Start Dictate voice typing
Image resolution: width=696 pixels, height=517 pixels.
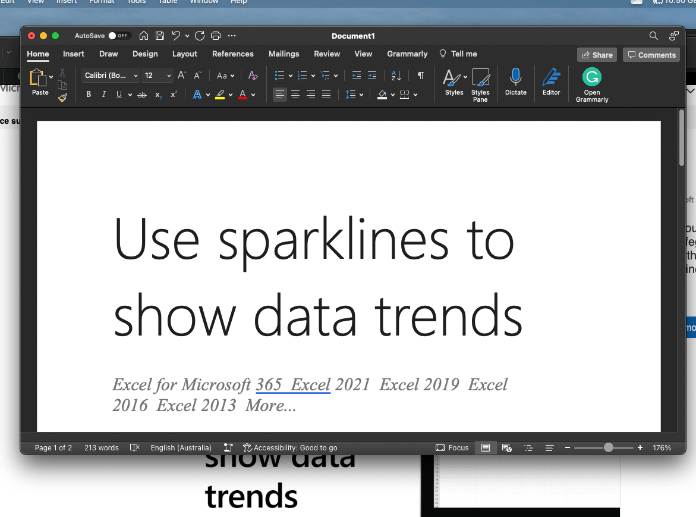pyautogui.click(x=515, y=82)
